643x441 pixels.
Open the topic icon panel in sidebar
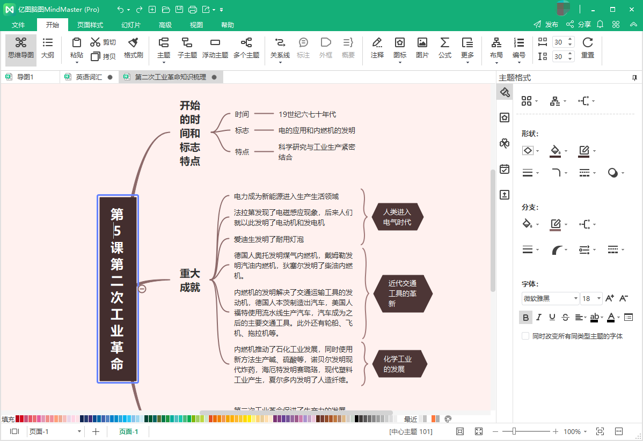coord(505,117)
